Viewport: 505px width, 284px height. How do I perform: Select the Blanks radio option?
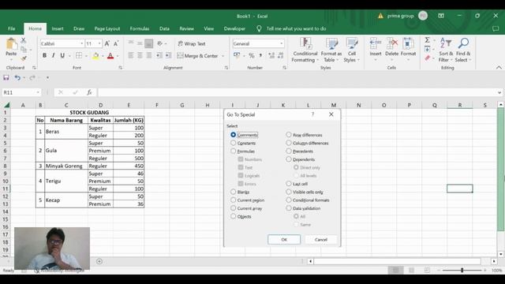[234, 192]
